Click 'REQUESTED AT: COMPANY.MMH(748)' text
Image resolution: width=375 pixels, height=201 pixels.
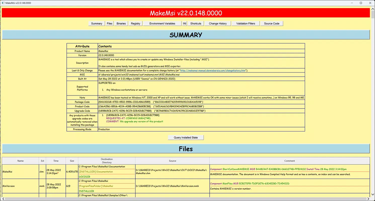tap(128, 118)
